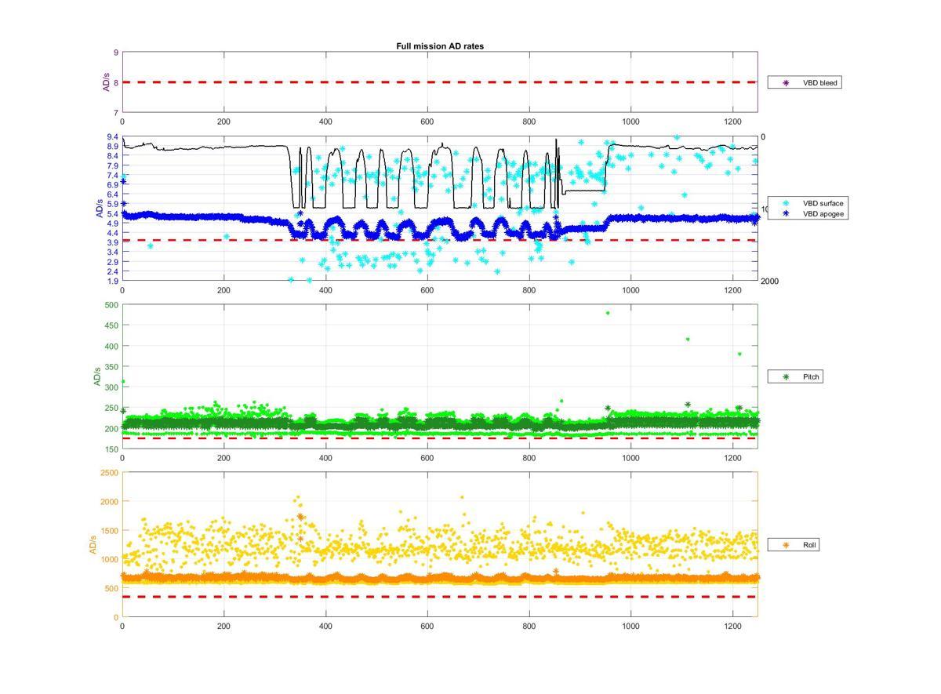Click the green asterisk marker beside Pitch

pyautogui.click(x=785, y=377)
